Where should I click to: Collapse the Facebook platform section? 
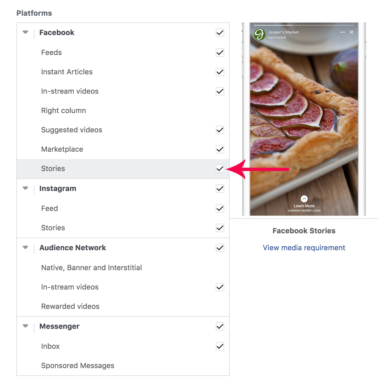[25, 32]
